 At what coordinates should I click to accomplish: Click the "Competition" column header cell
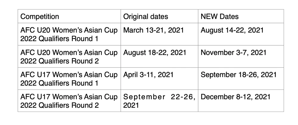pos(40,16)
